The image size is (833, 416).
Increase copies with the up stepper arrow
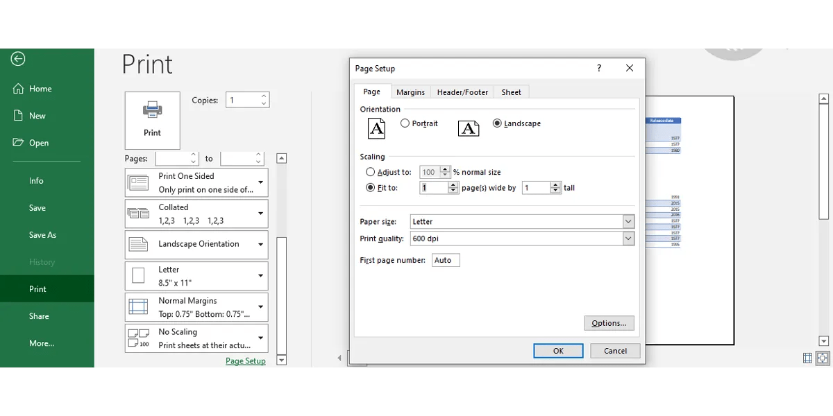264,96
